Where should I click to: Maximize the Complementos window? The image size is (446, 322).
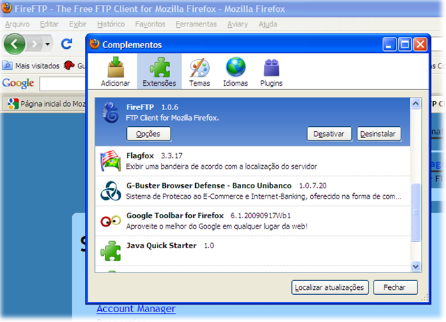405,45
